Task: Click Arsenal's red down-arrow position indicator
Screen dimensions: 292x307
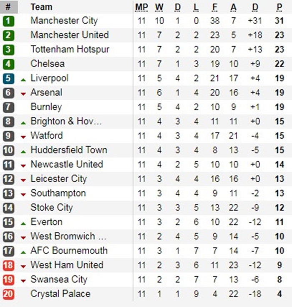Action: click(x=23, y=93)
